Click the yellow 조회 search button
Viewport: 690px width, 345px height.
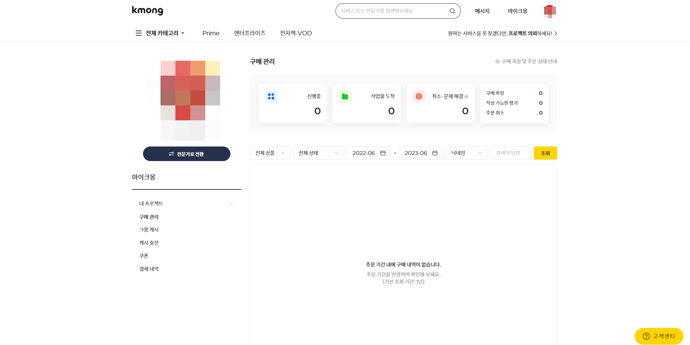(545, 153)
